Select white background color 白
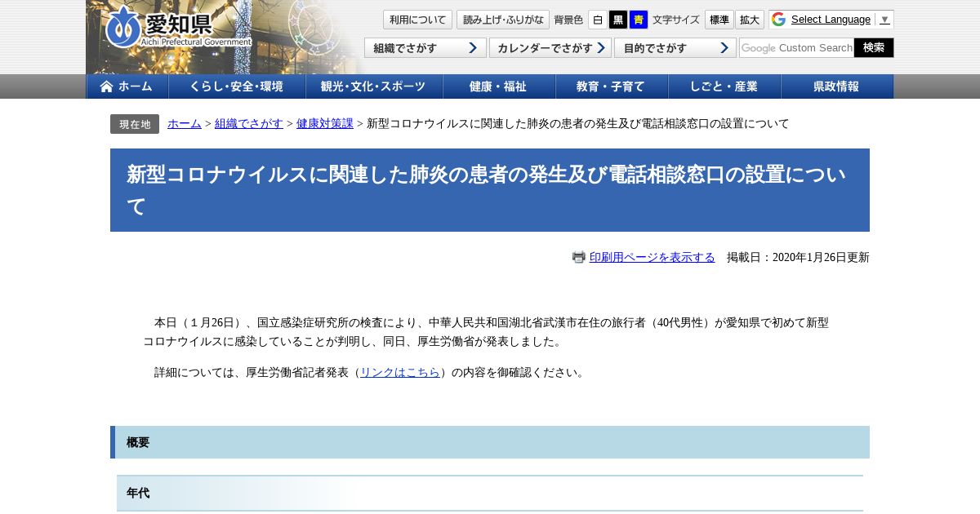This screenshot has width=980, height=514. click(x=598, y=20)
